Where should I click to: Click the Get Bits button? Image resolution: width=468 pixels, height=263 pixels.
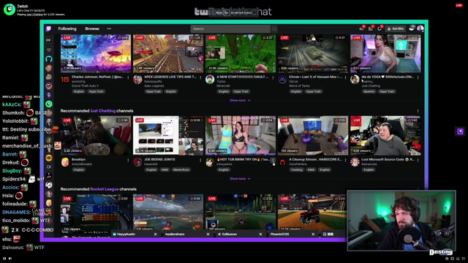click(x=396, y=28)
